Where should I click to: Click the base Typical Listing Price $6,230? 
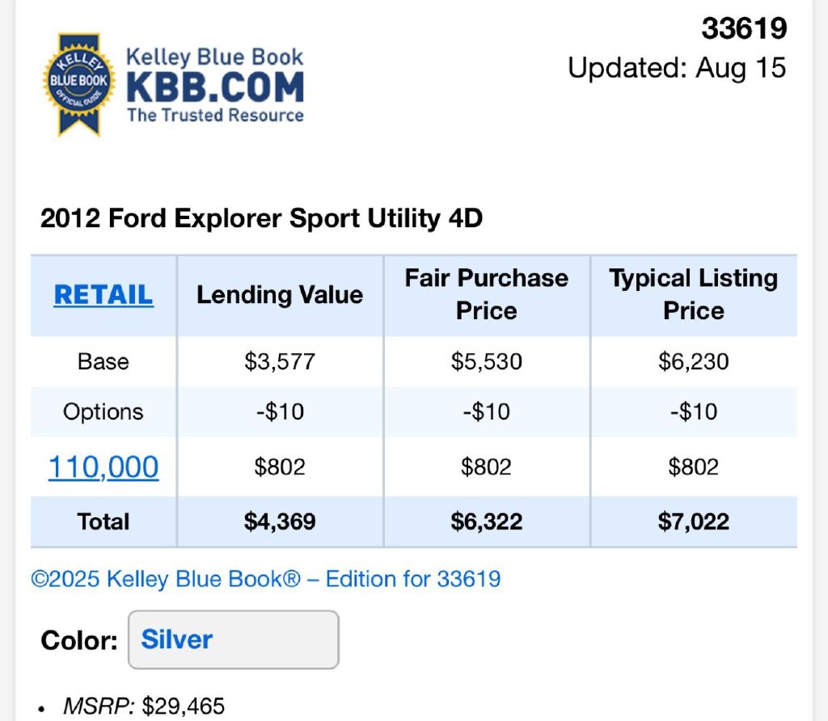694,360
